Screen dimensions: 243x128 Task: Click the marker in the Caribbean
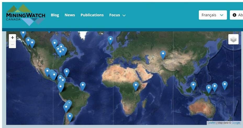pos(67,72)
